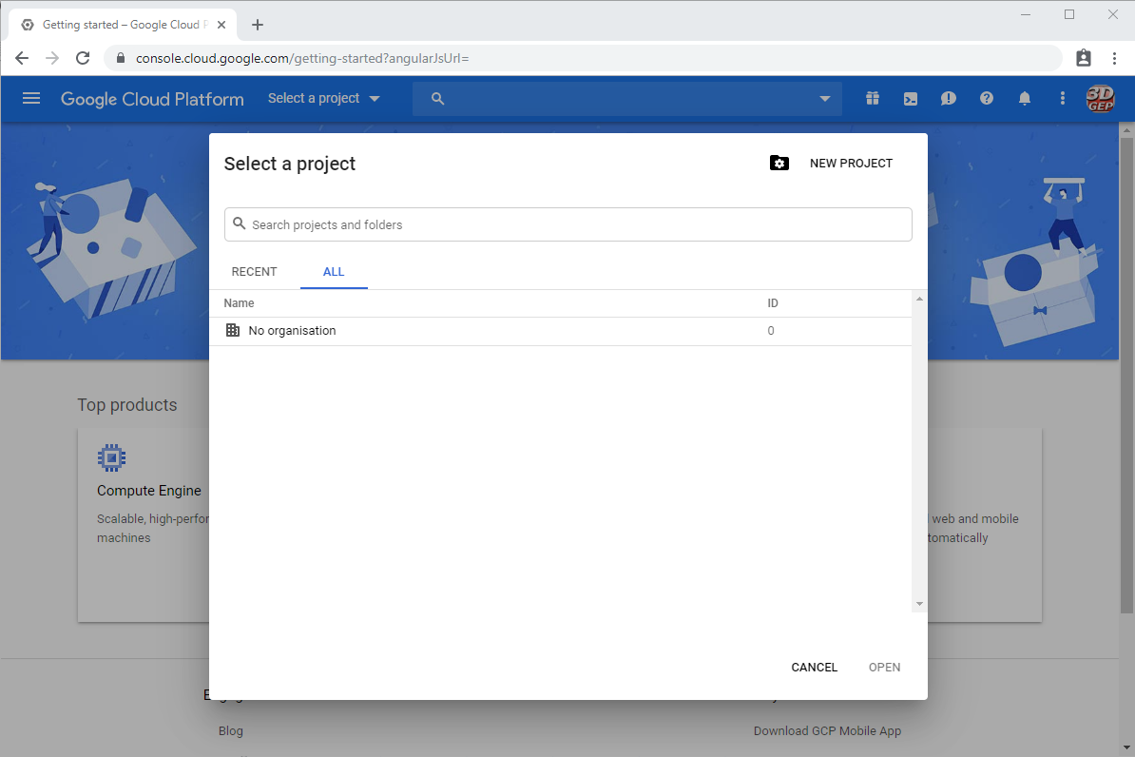
Task: Switch to the ALL tab
Action: pyautogui.click(x=334, y=272)
